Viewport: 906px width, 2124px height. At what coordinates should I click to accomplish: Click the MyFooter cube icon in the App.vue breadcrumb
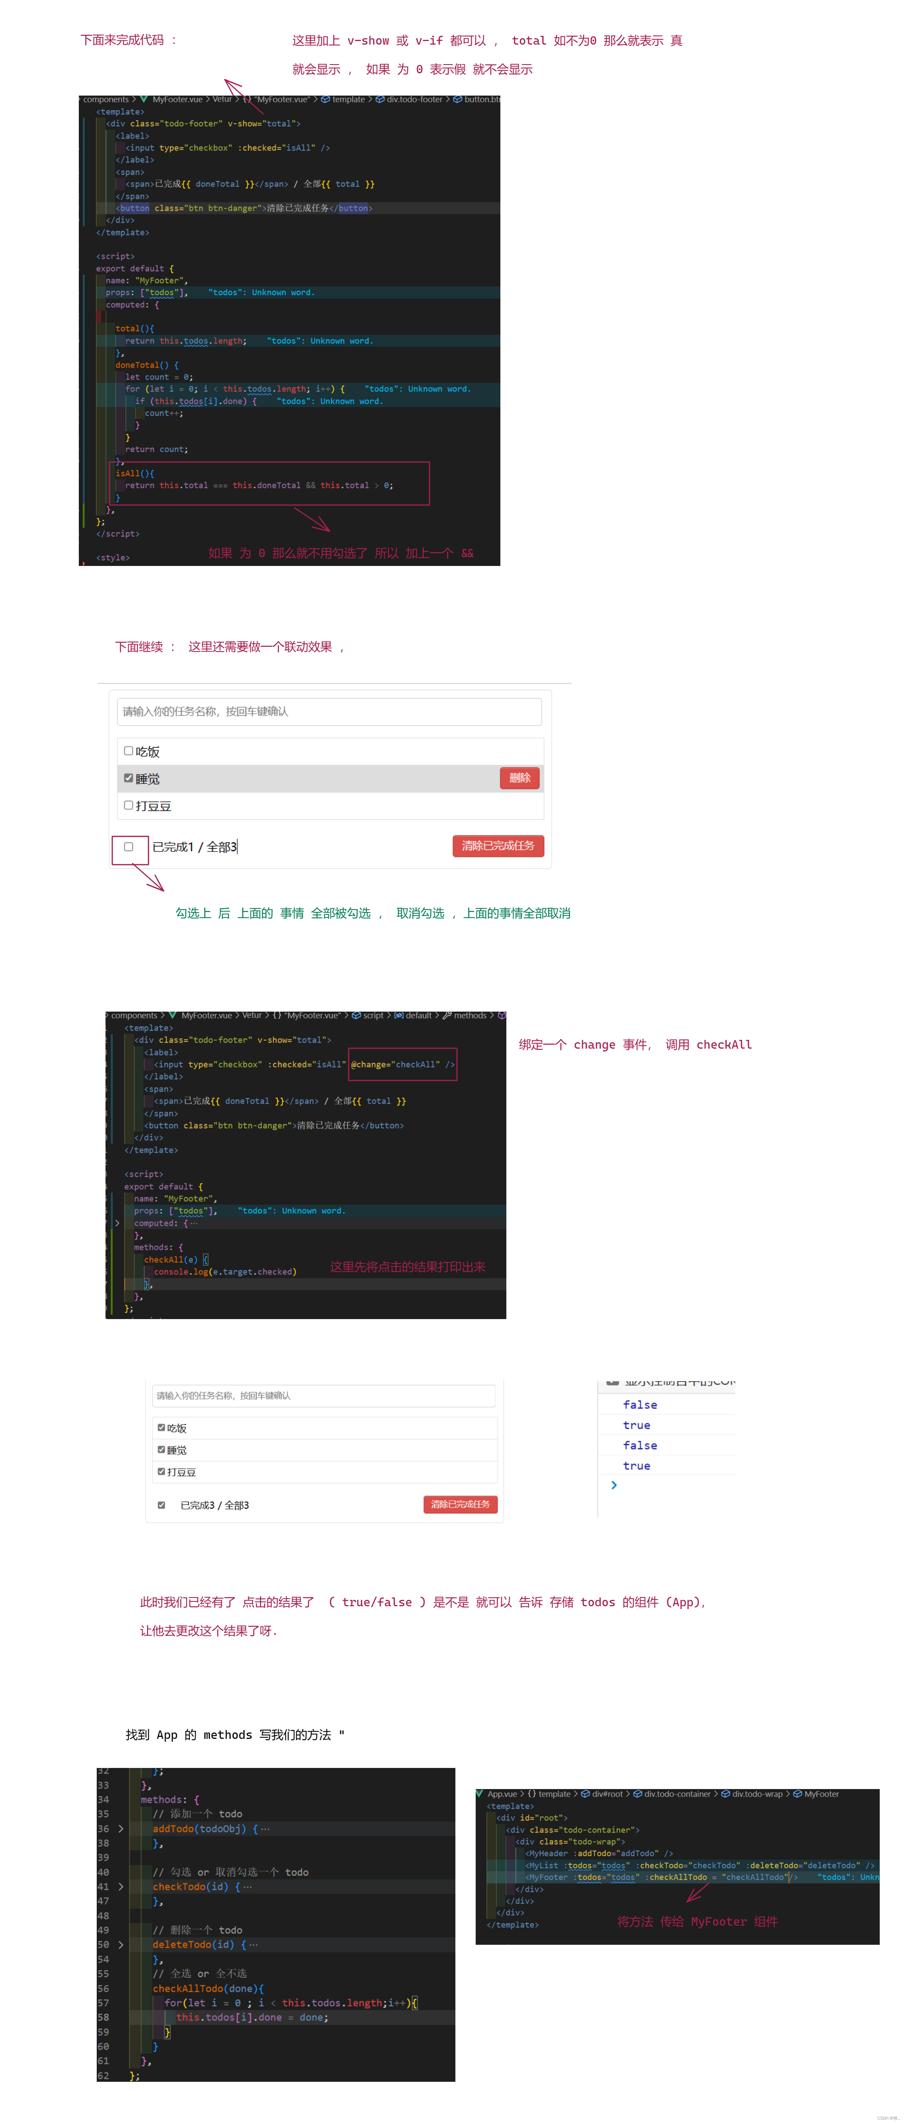797,1793
